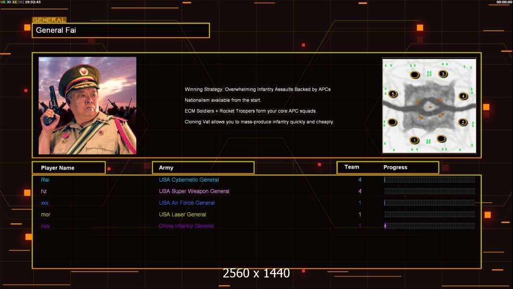Click the Team header label
This screenshot has width=513, height=289.
coord(352,167)
